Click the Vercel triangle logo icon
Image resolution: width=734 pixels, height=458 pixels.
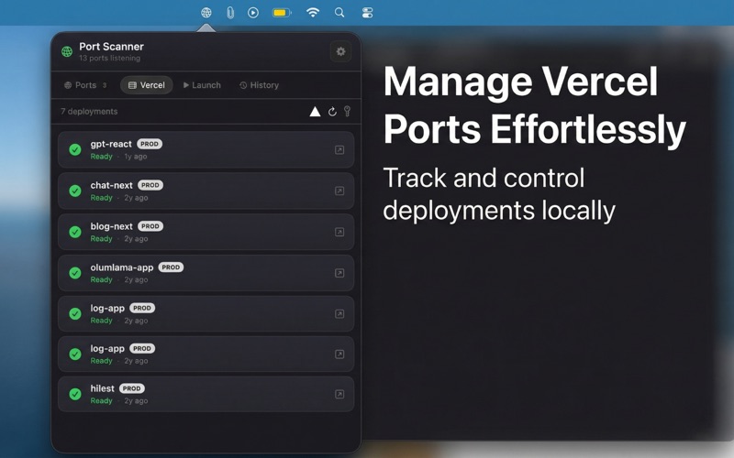click(x=315, y=111)
